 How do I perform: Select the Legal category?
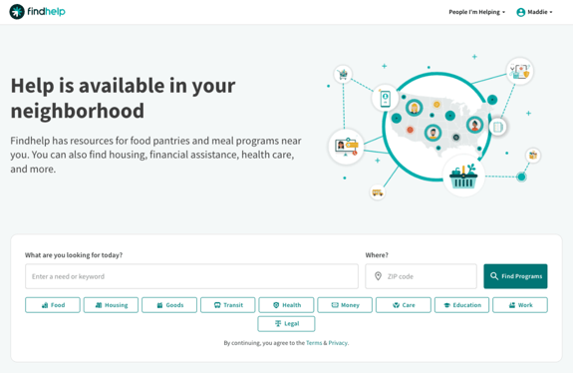click(287, 323)
